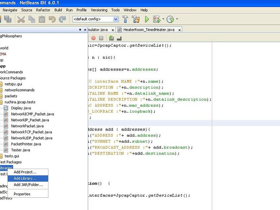Select PacketPrinter.java file
Screen dimensions: 280x210
[x=26, y=144]
